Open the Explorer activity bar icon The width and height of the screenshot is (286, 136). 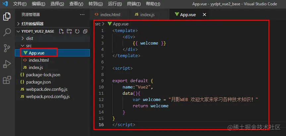7,17
